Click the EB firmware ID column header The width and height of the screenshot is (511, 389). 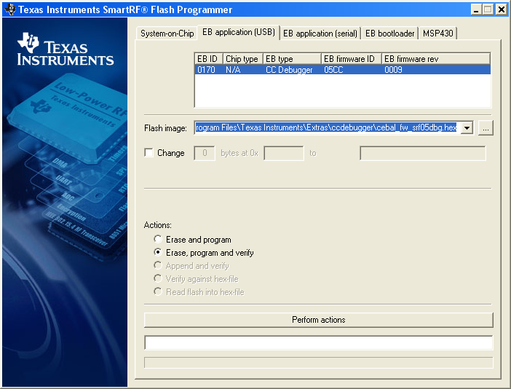point(352,59)
